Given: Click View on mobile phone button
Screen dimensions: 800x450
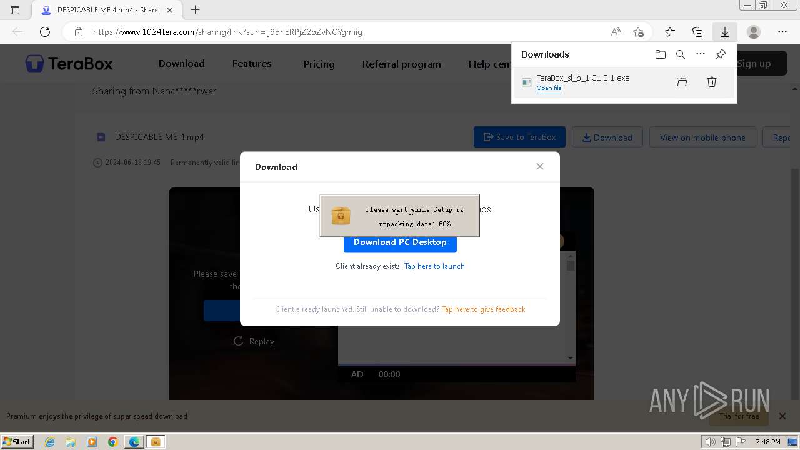Looking at the screenshot, I should [x=702, y=137].
